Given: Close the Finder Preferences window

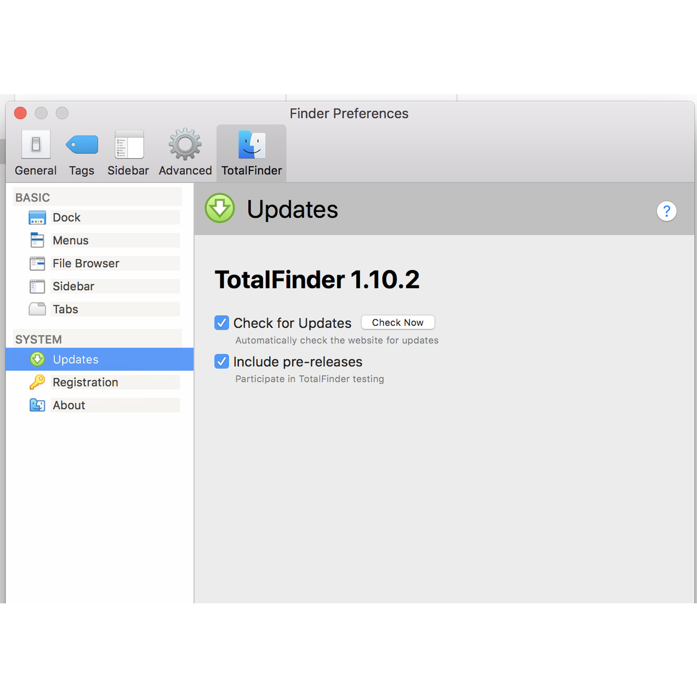Looking at the screenshot, I should [21, 113].
